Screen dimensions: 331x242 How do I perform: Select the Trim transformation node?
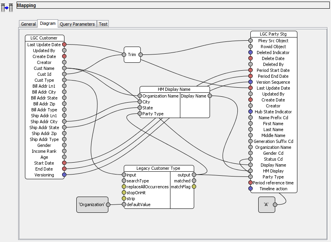[x=132, y=54]
